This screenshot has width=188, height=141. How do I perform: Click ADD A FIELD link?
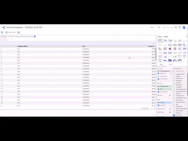point(178,116)
